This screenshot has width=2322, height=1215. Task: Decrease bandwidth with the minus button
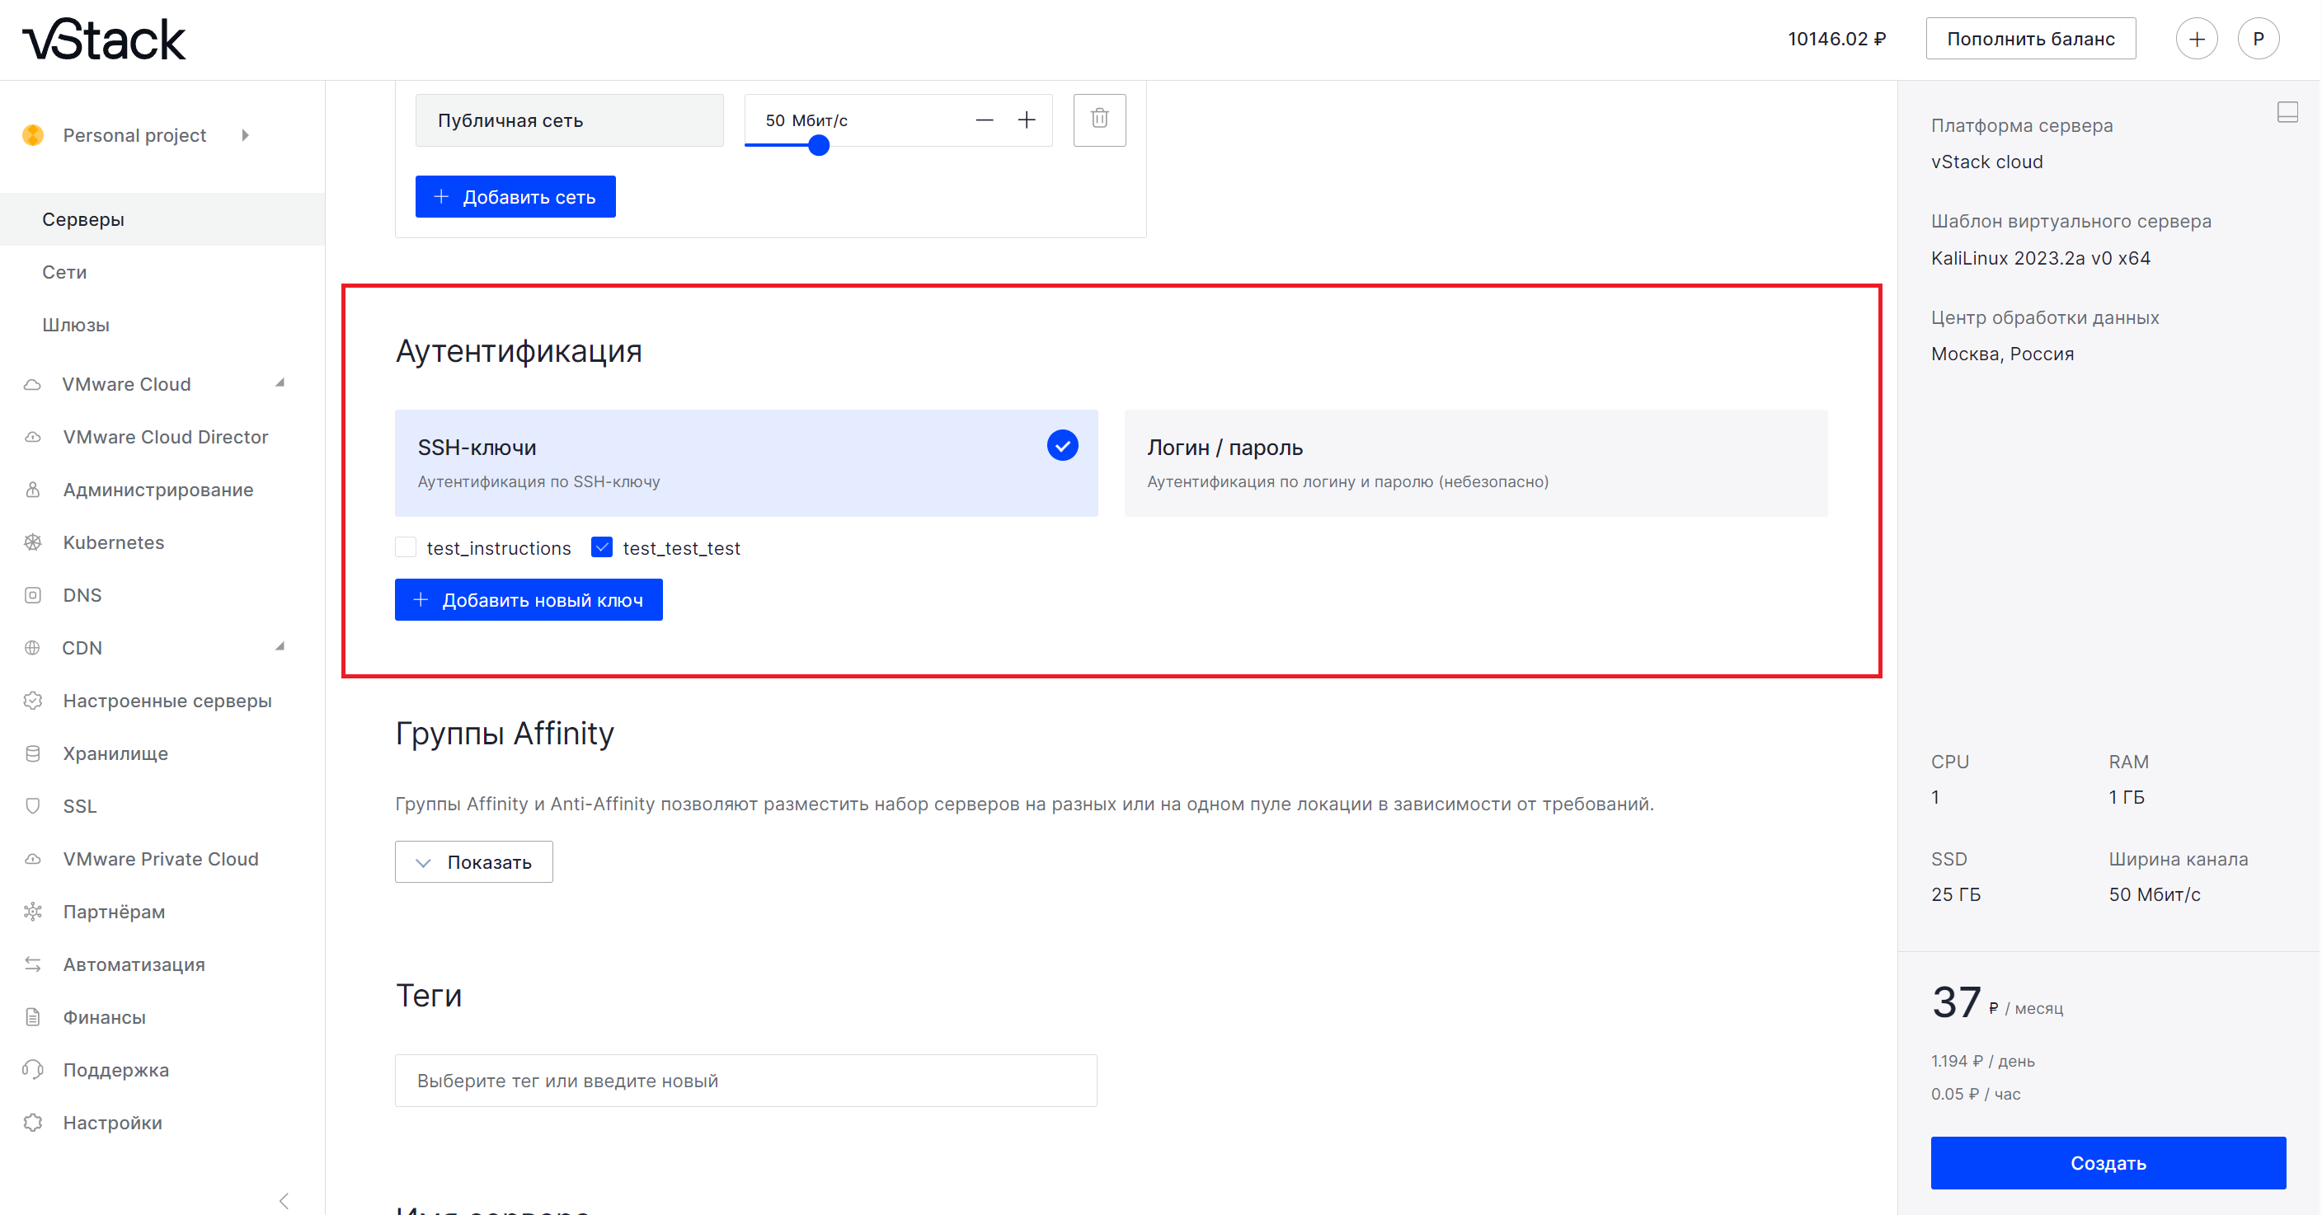coord(984,120)
